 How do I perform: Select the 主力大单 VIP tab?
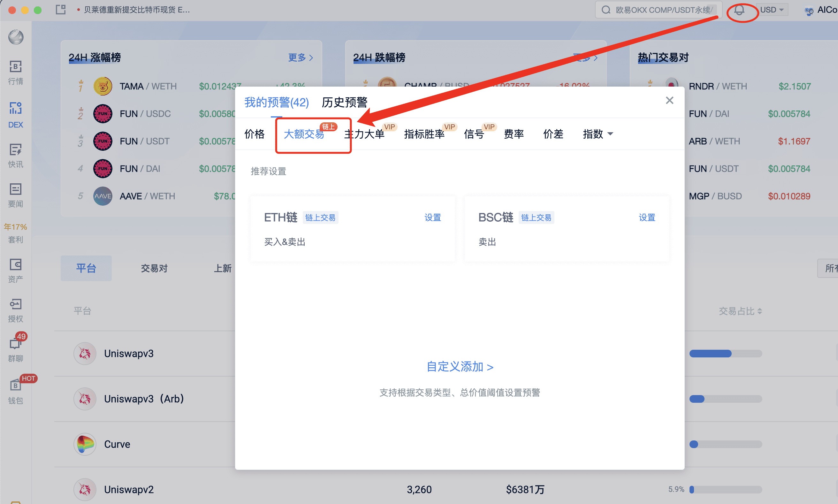pos(364,134)
